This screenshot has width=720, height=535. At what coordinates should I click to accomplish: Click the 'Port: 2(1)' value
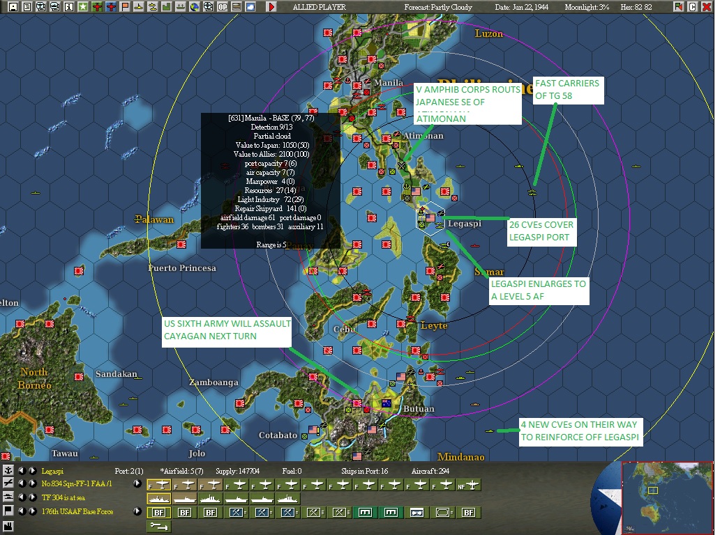tap(129, 471)
